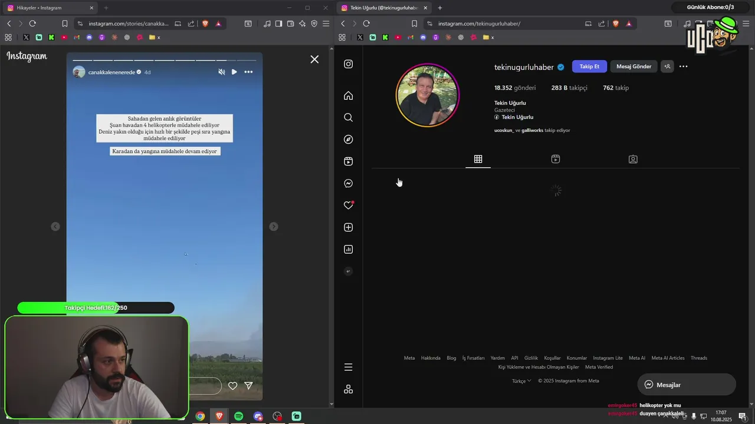The height and width of the screenshot is (424, 755).
Task: Click 283 B takipçi followers count
Action: (569, 88)
